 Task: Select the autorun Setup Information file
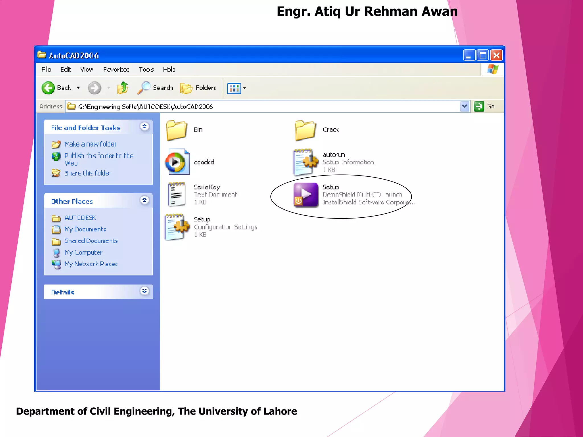(x=305, y=162)
